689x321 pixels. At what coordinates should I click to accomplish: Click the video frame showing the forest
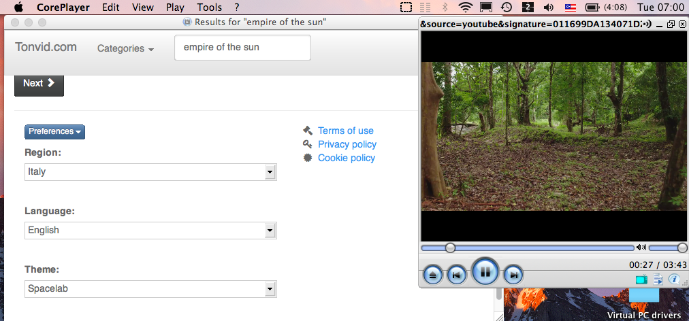554,136
